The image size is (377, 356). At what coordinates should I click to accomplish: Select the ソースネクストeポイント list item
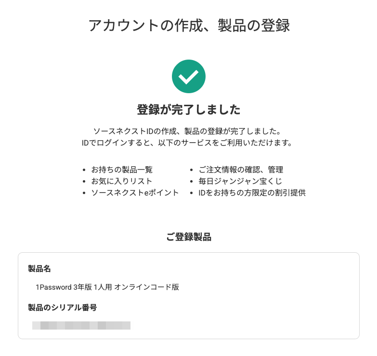[135, 193]
